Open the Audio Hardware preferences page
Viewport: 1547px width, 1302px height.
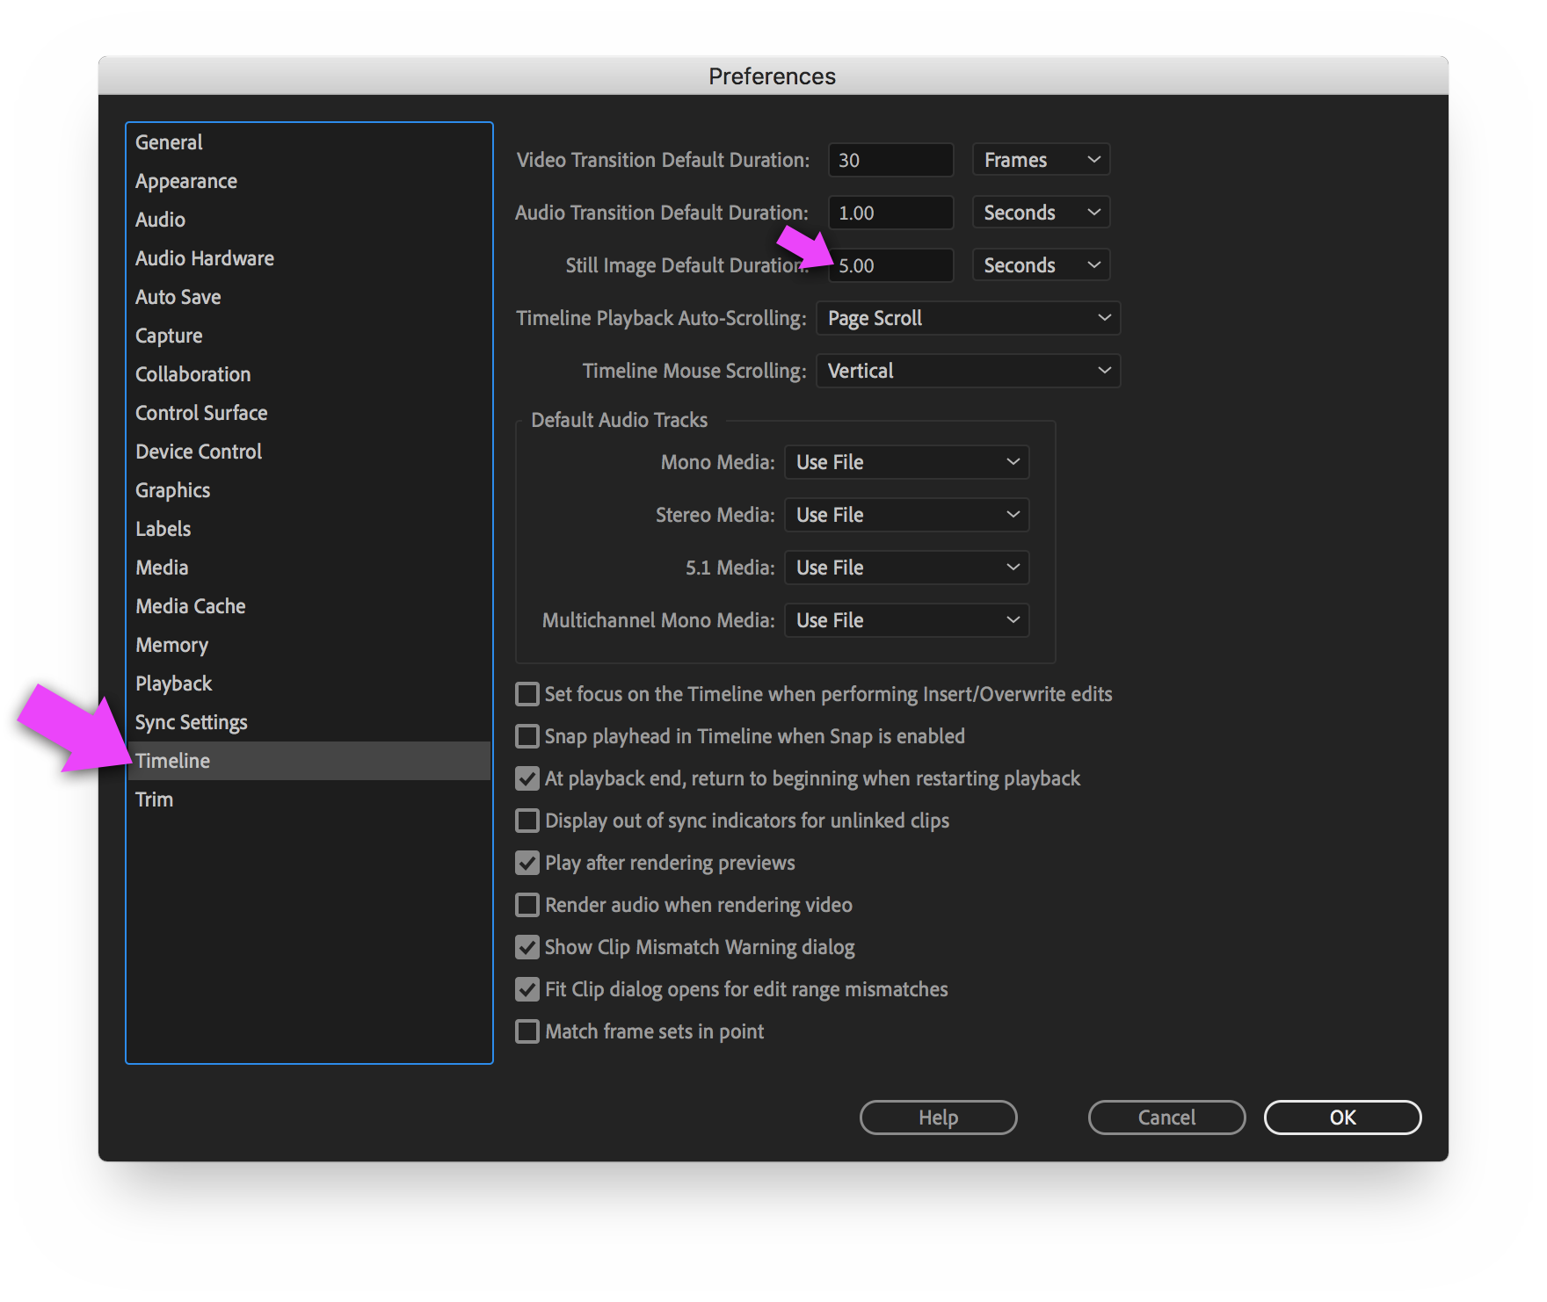coord(204,258)
